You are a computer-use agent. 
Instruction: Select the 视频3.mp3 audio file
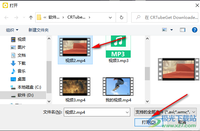pyautogui.click(x=118, y=49)
